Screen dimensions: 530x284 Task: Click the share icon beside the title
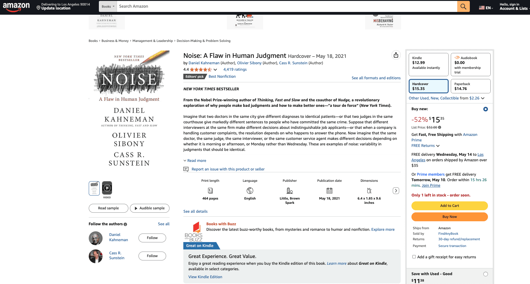pos(396,55)
